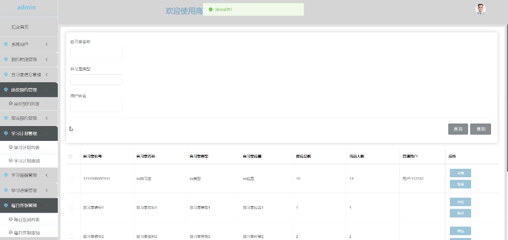
Task: Click the diamond icon beside 学习计划管理
Action: tap(6, 133)
